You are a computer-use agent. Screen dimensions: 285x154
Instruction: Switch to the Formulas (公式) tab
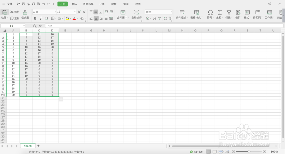click(102, 4)
